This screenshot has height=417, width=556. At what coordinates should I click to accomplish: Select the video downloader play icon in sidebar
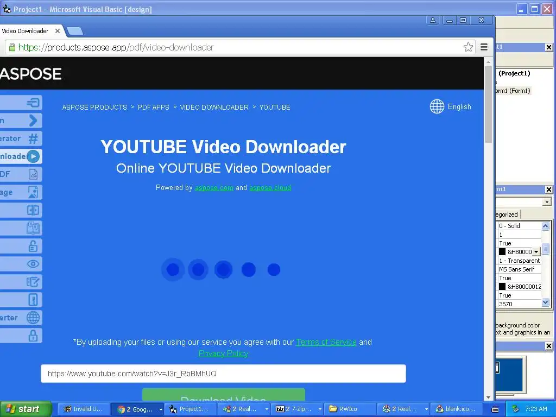coord(33,156)
